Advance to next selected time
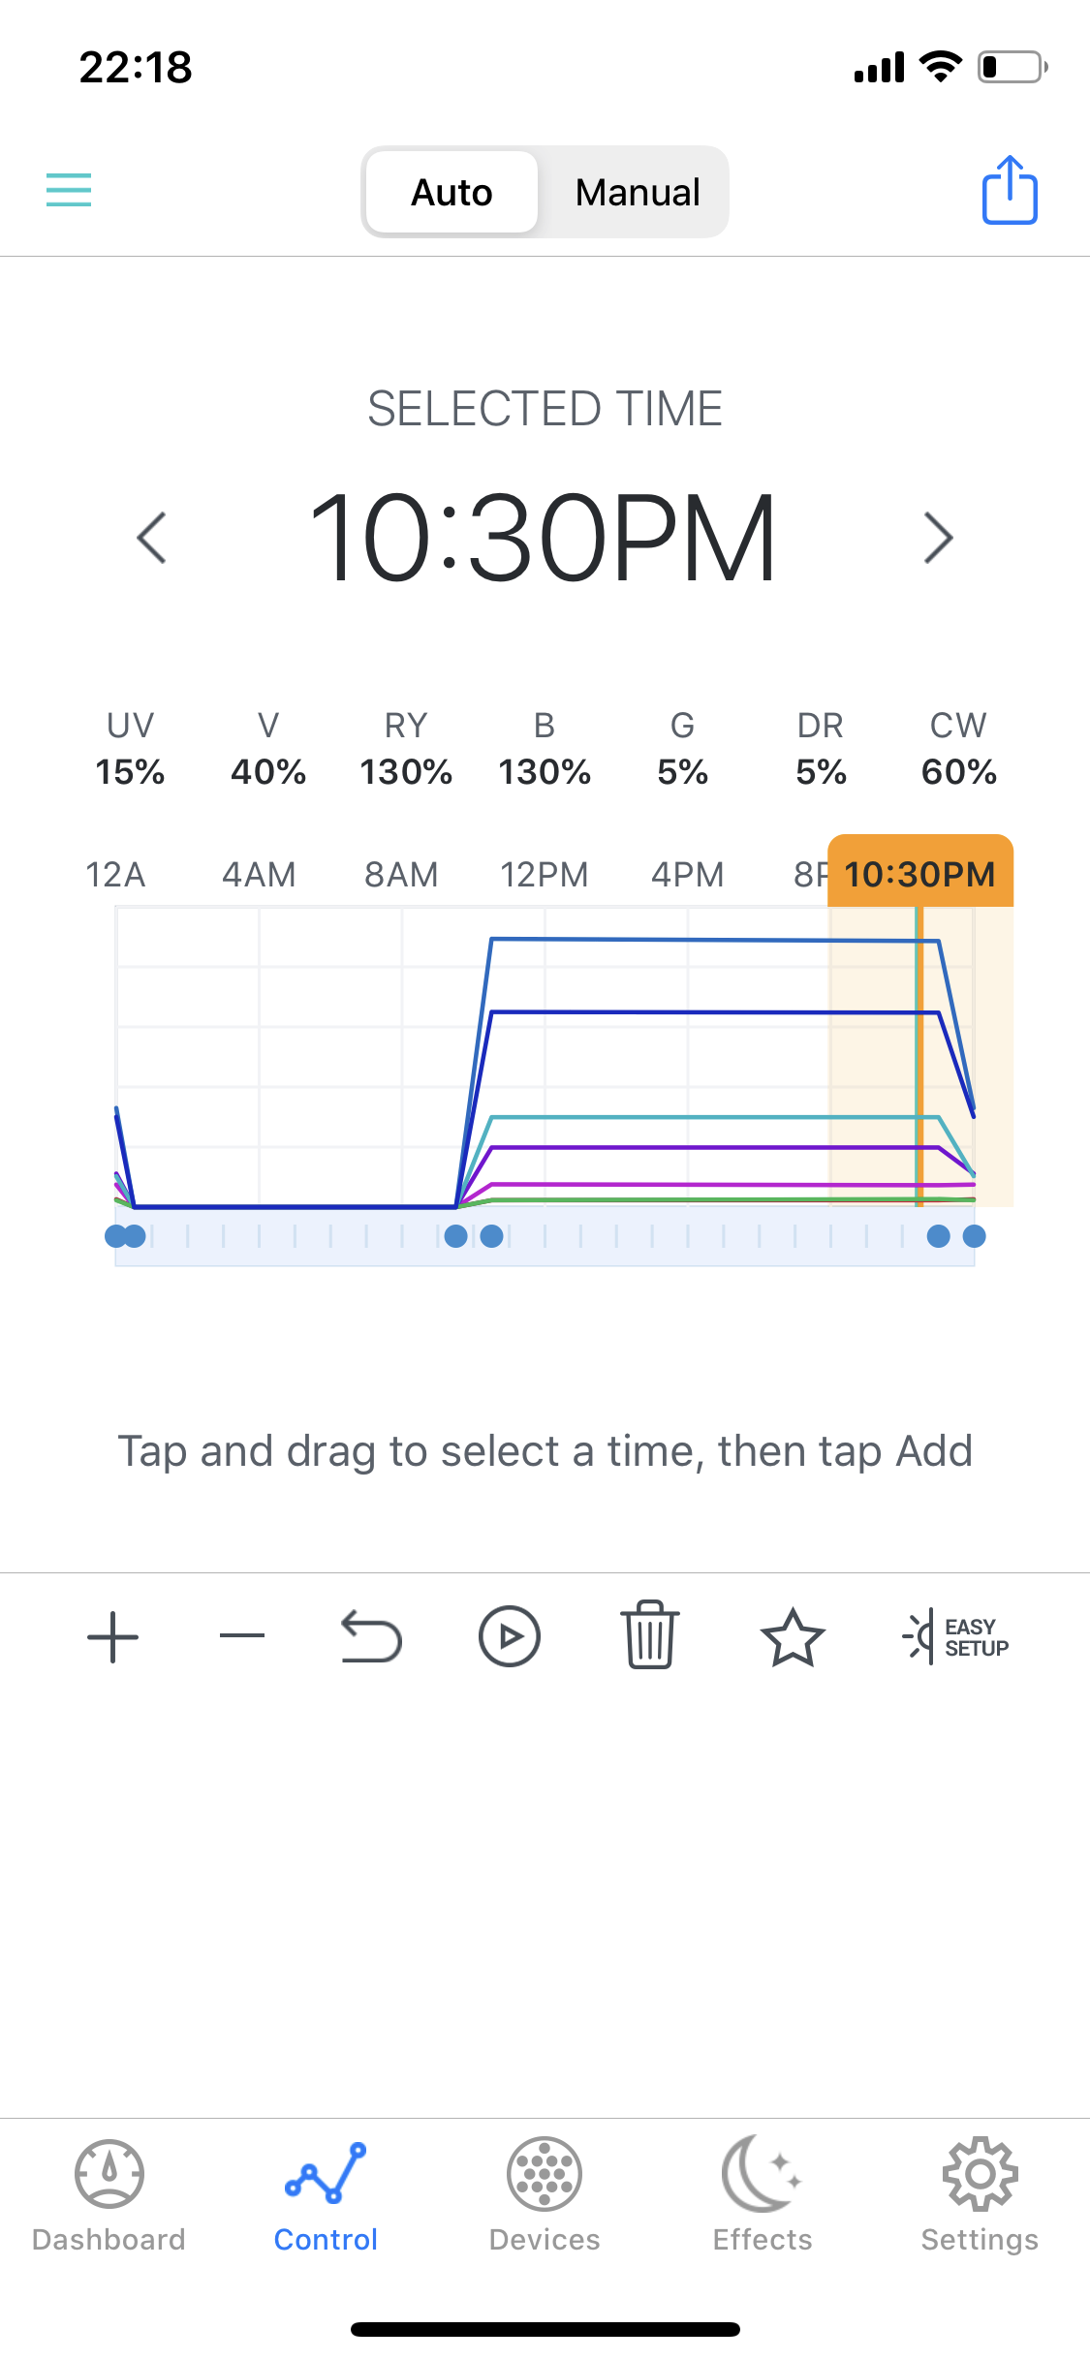This screenshot has height=2360, width=1090. (938, 538)
